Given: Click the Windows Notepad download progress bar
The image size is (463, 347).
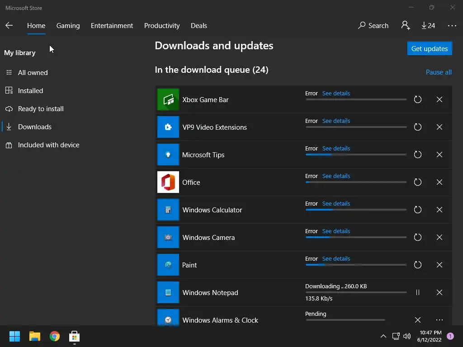Looking at the screenshot, I should click(x=356, y=292).
